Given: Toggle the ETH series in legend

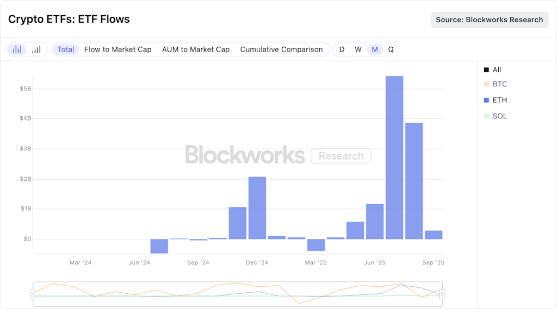Looking at the screenshot, I should [x=496, y=100].
